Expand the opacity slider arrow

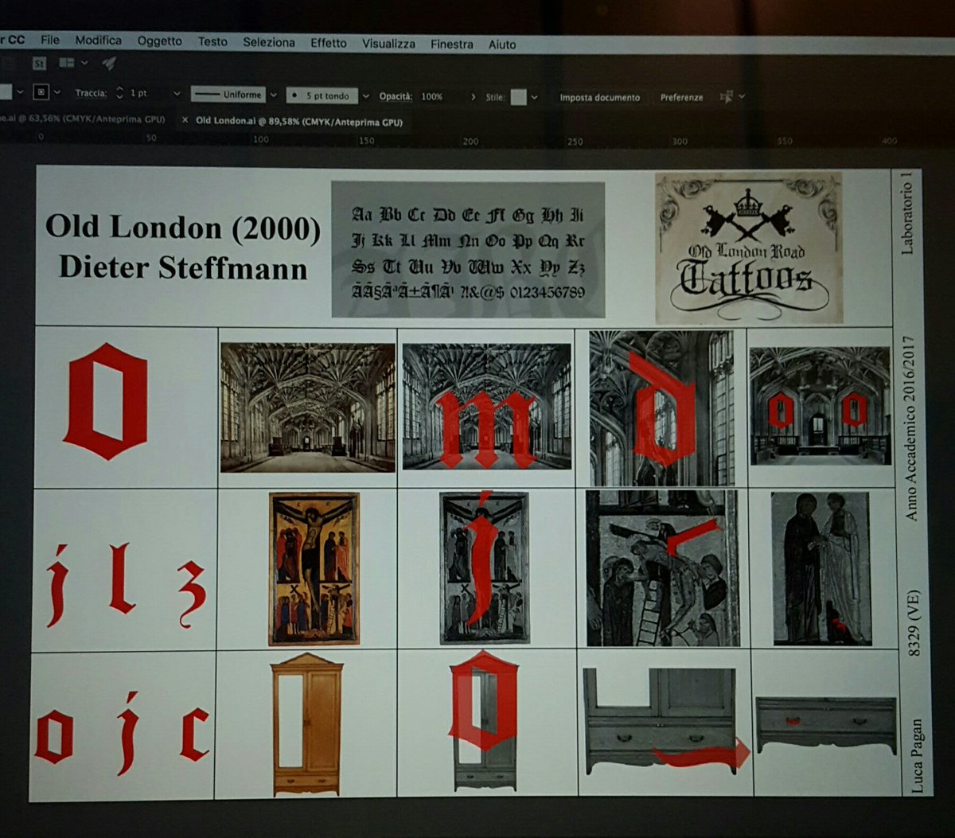pyautogui.click(x=474, y=97)
